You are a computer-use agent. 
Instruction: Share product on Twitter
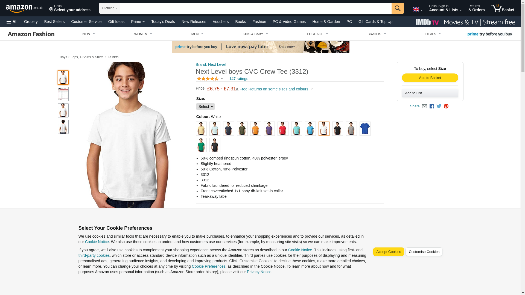click(x=439, y=106)
